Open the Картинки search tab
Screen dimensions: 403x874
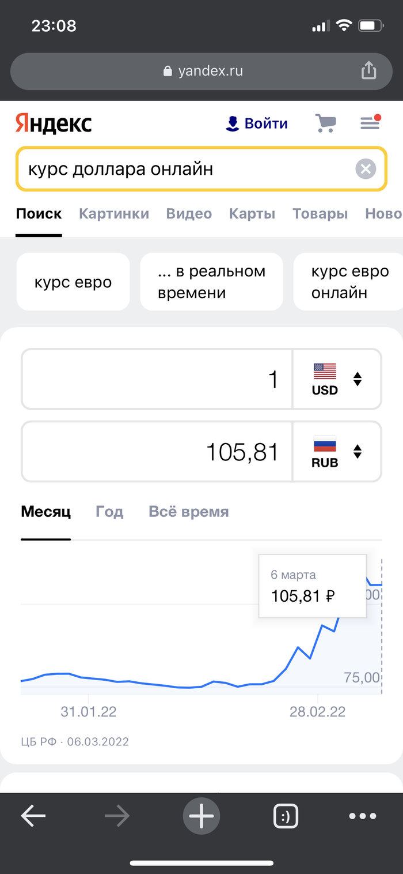[114, 213]
